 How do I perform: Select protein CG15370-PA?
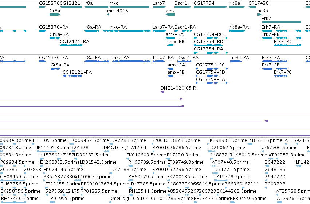(54, 57)
